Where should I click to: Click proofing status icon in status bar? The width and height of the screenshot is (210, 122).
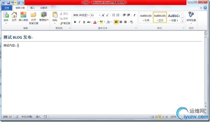tap(17, 117)
